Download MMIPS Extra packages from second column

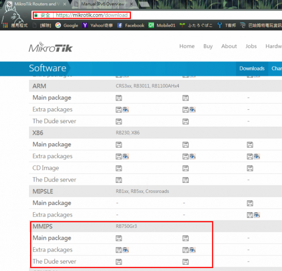[186, 250]
